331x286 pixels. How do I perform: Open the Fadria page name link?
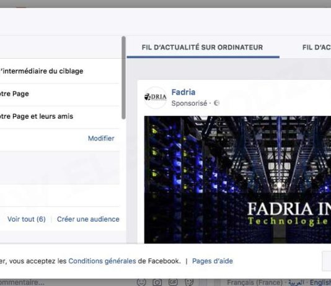click(183, 92)
